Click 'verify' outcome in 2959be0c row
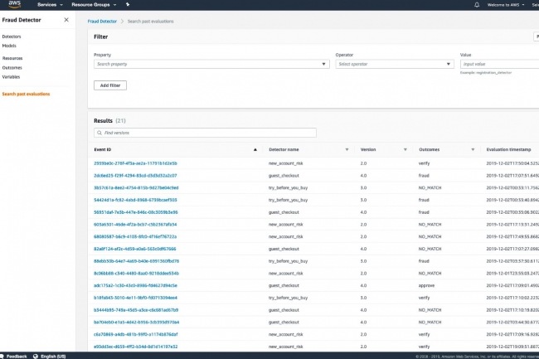 (x=424, y=163)
